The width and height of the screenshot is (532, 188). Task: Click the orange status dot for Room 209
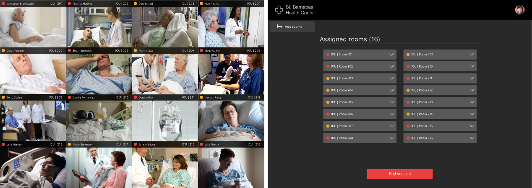pyautogui.click(x=408, y=55)
